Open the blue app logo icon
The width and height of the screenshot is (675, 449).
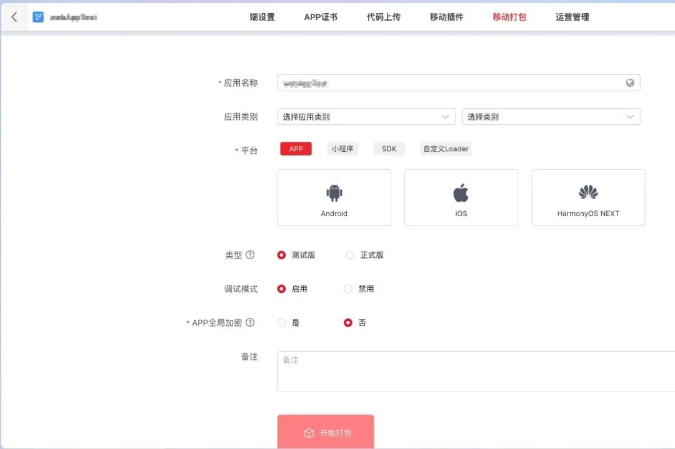(x=38, y=17)
